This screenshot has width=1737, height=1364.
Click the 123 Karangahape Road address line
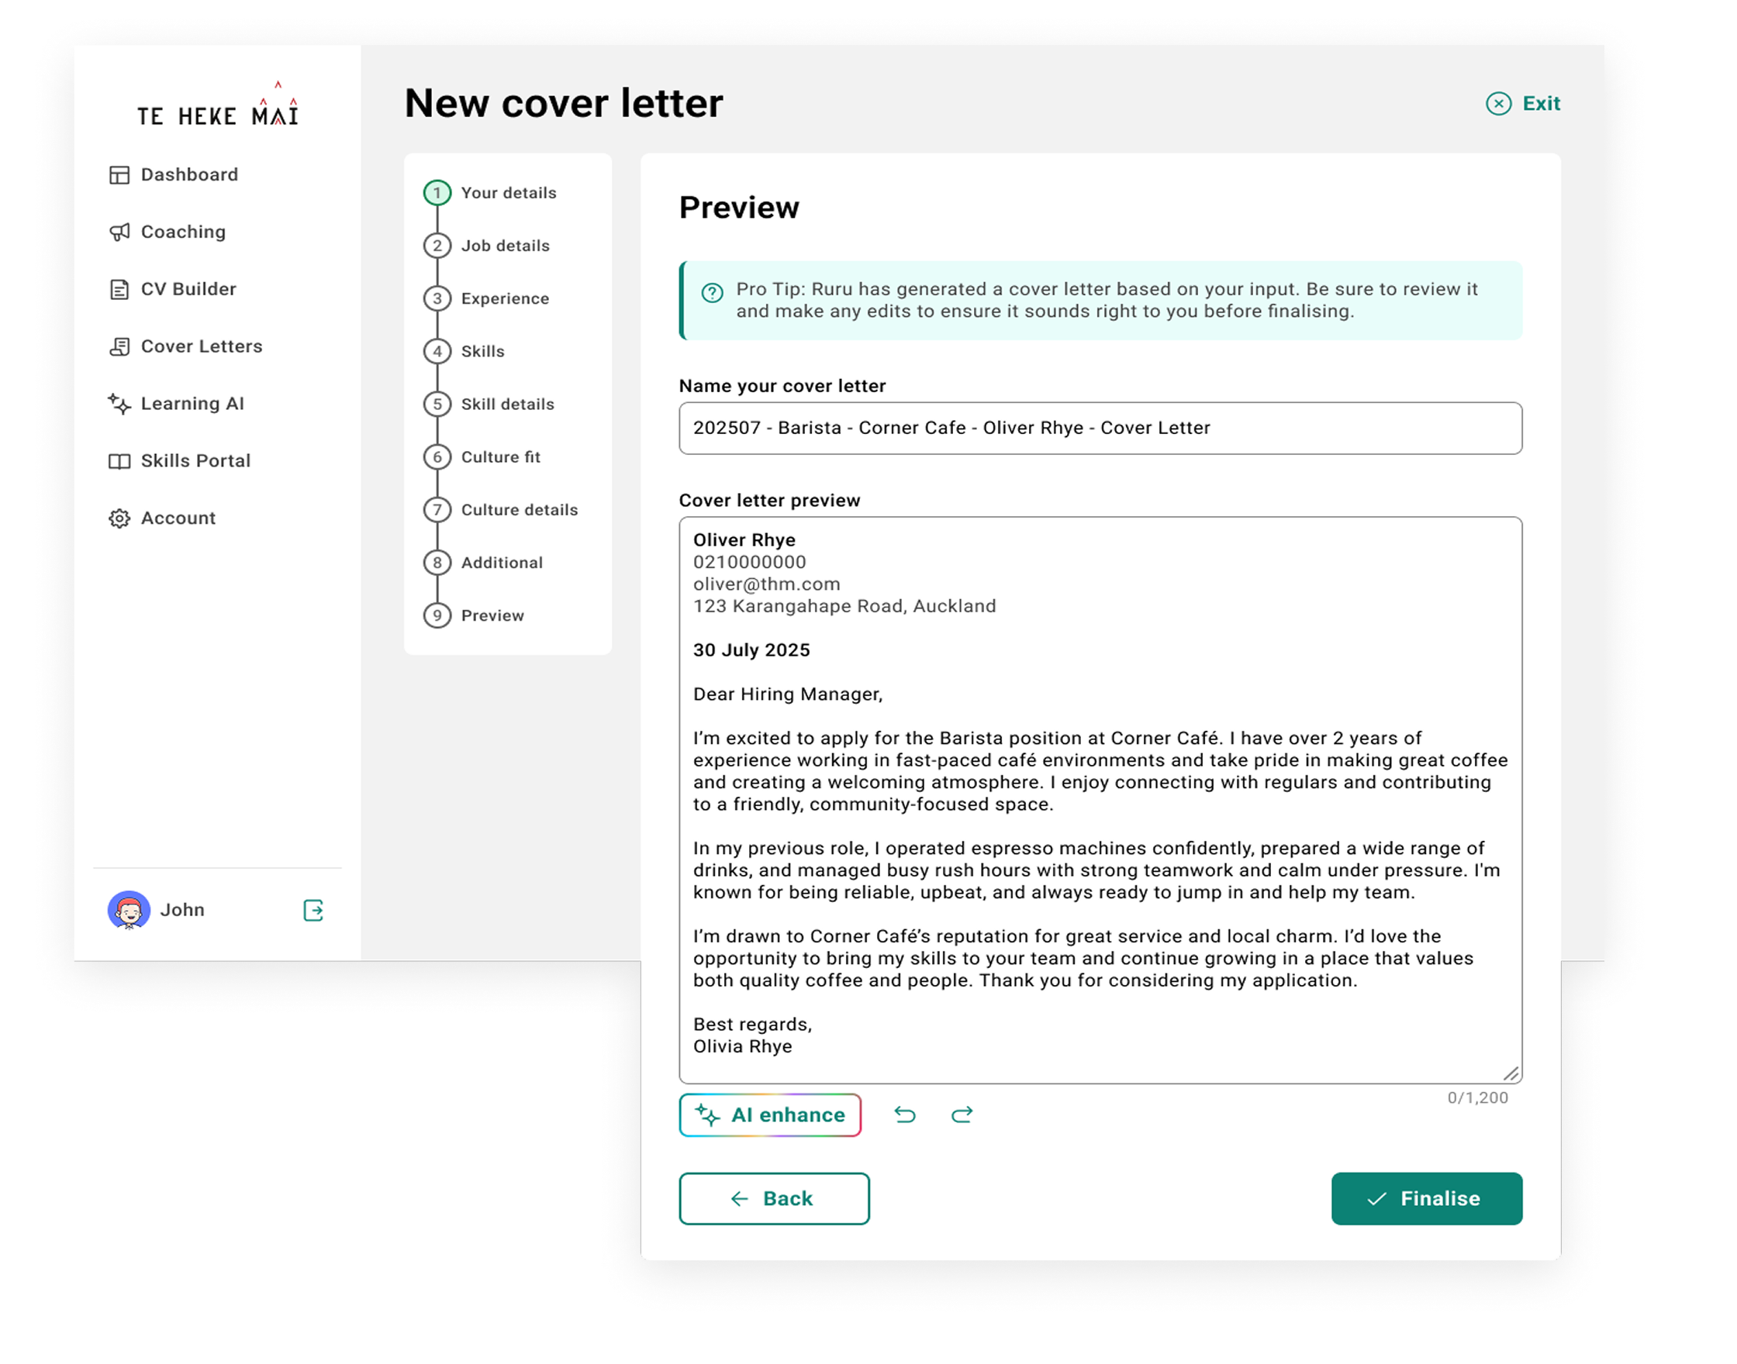pos(844,606)
